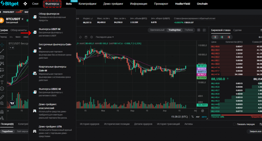This screenshot has height=141, width=262.
Task: Click the bid price 88,145.9
Action: pyautogui.click(x=215, y=83)
